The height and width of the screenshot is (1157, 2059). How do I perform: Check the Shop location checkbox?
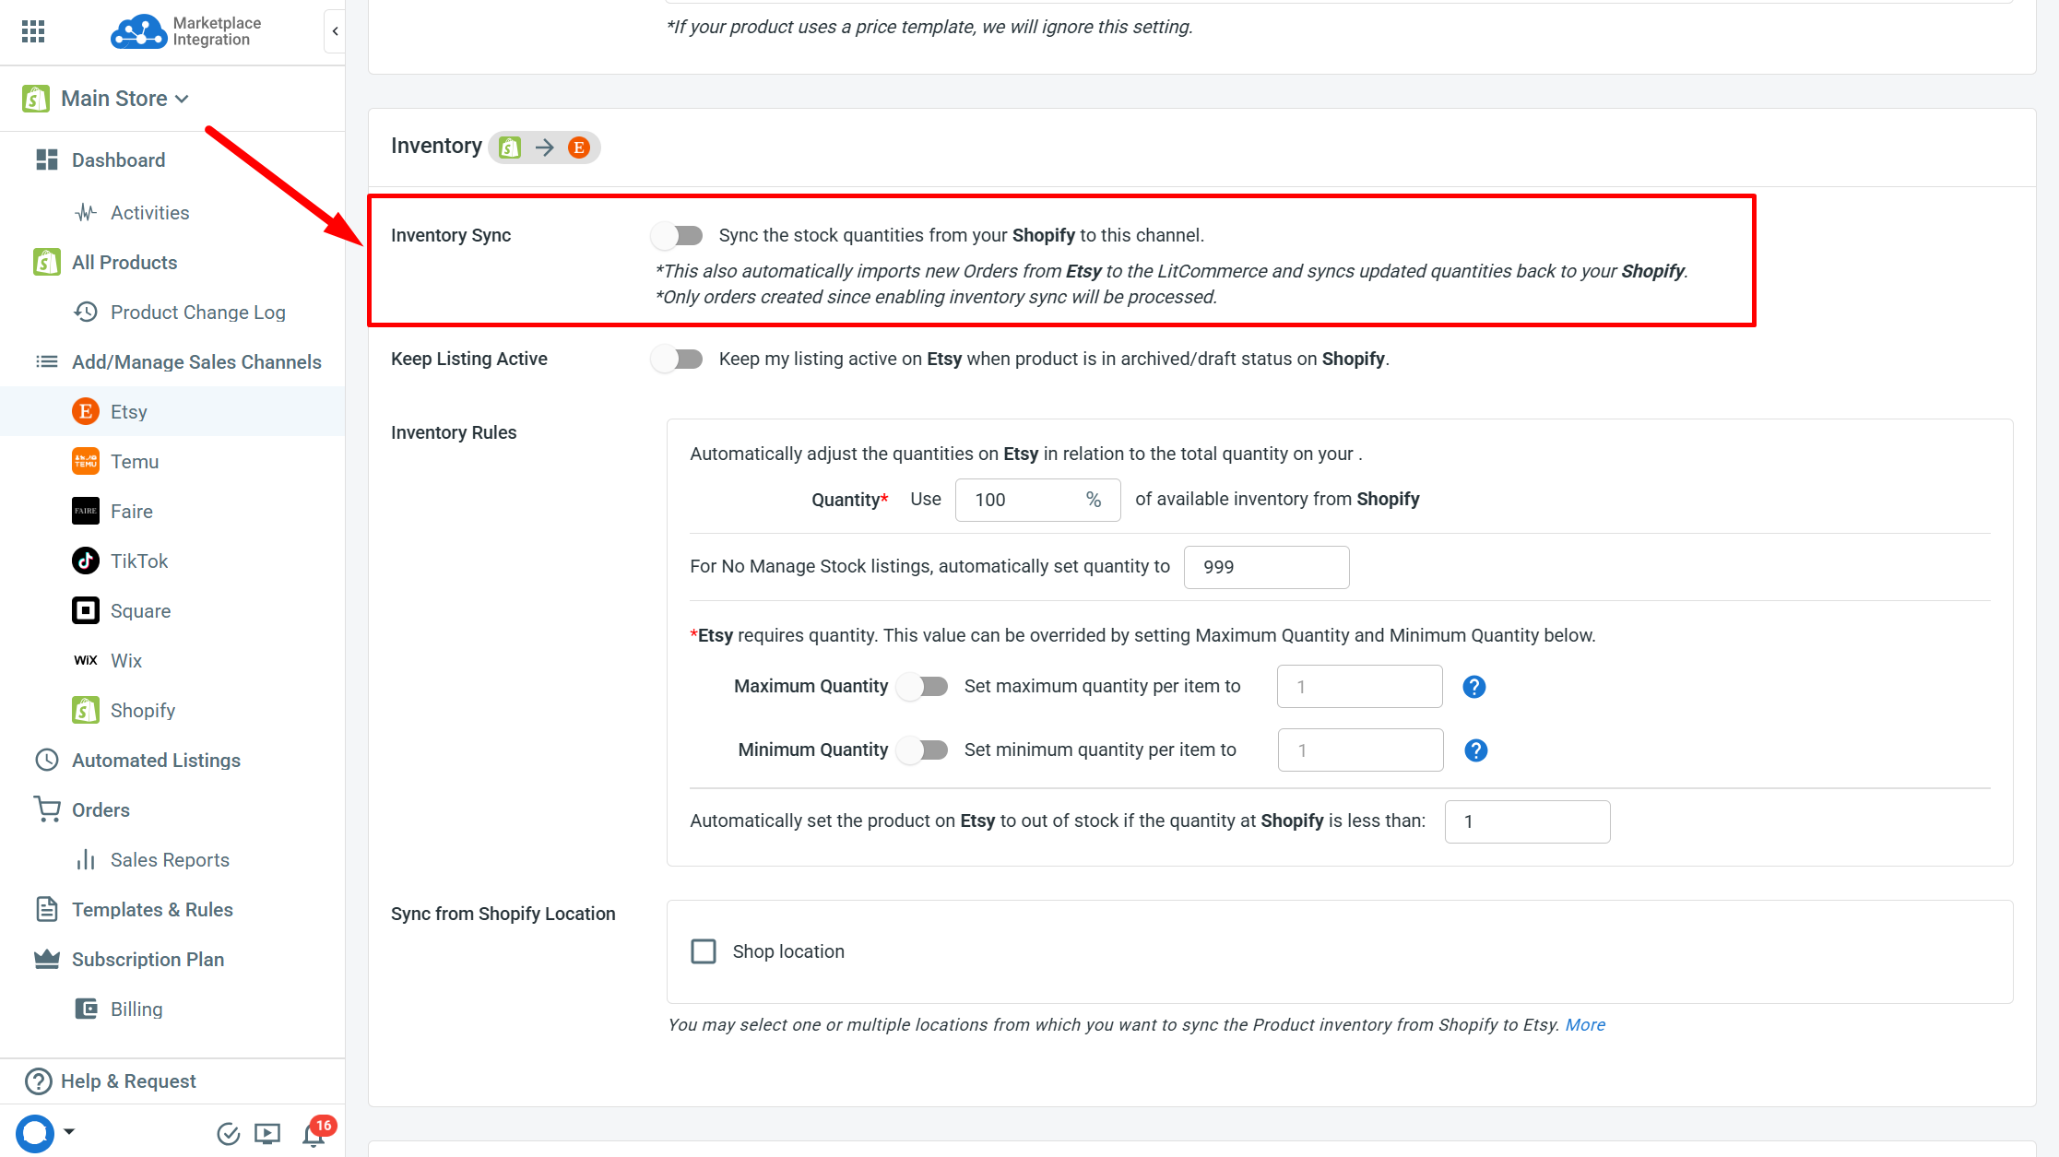pos(704,951)
